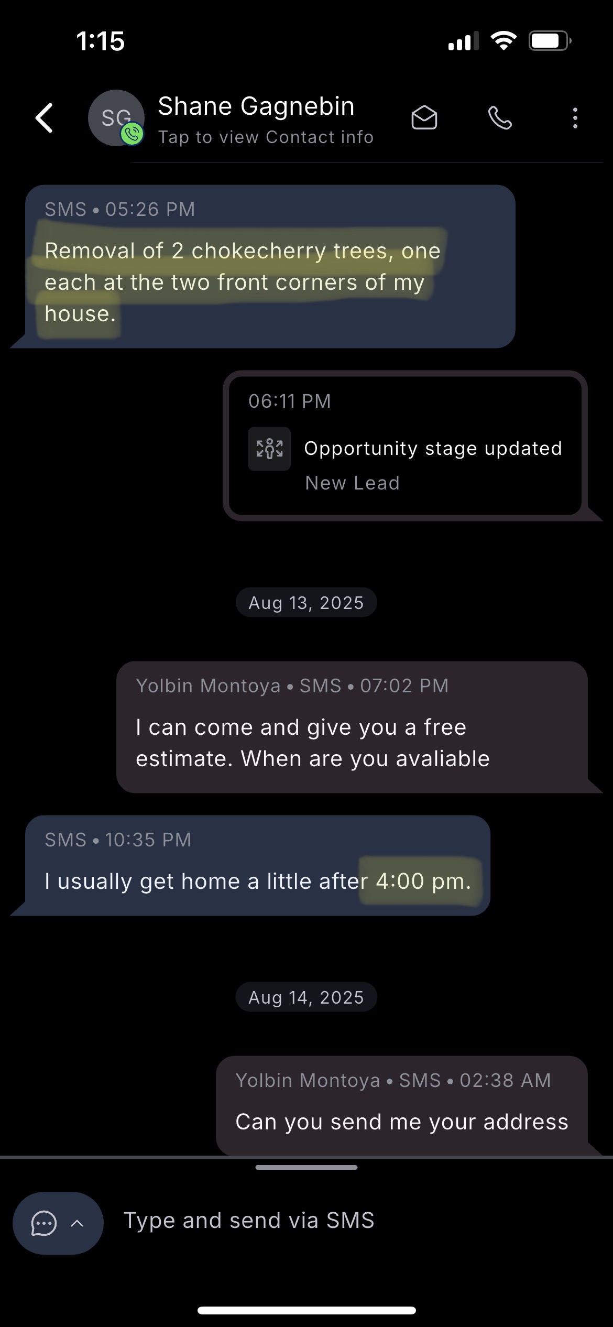Call Shane with the phone icon

coord(500,118)
